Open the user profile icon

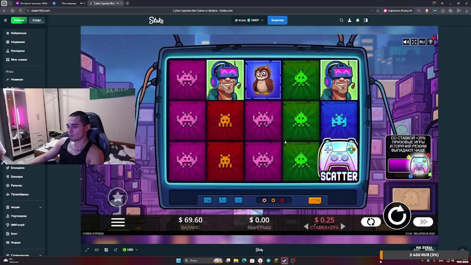(350, 20)
